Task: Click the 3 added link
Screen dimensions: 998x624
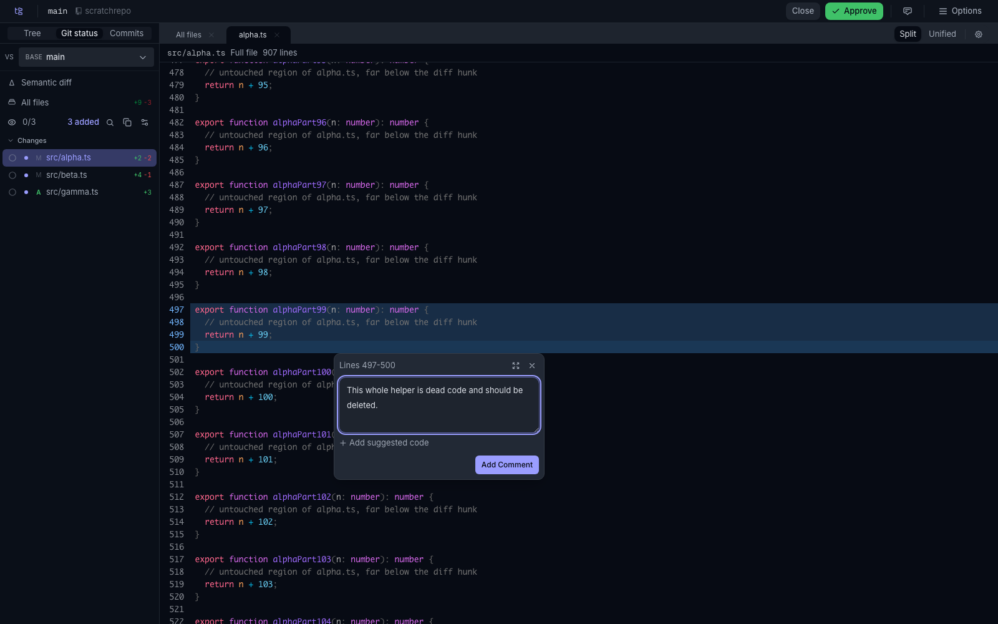Action: click(x=83, y=122)
